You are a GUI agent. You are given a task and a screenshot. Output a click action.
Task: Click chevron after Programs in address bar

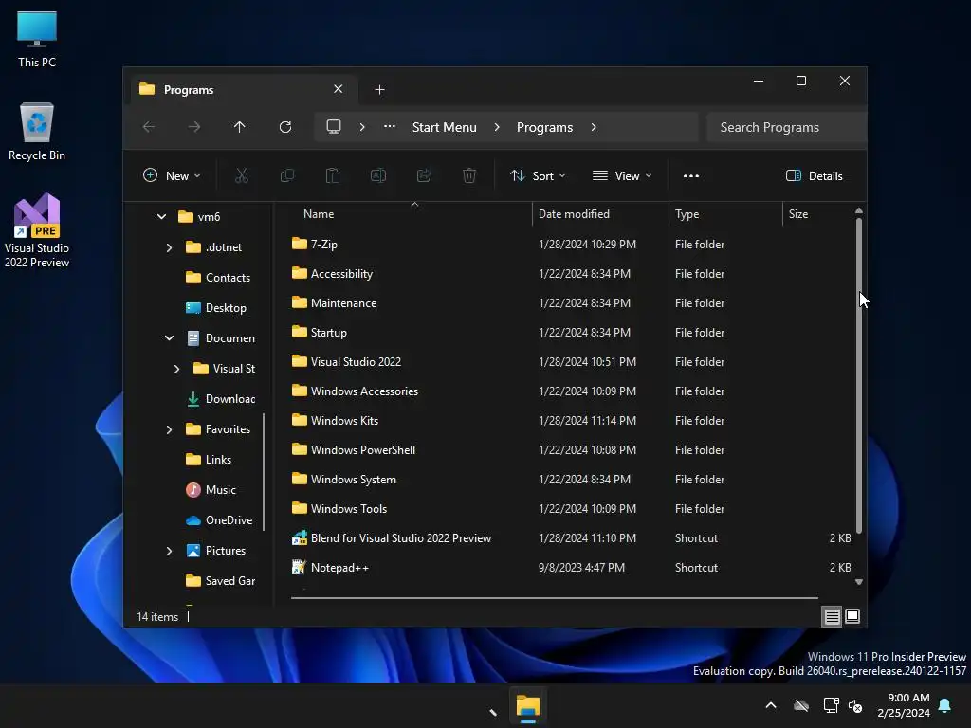[x=594, y=127]
